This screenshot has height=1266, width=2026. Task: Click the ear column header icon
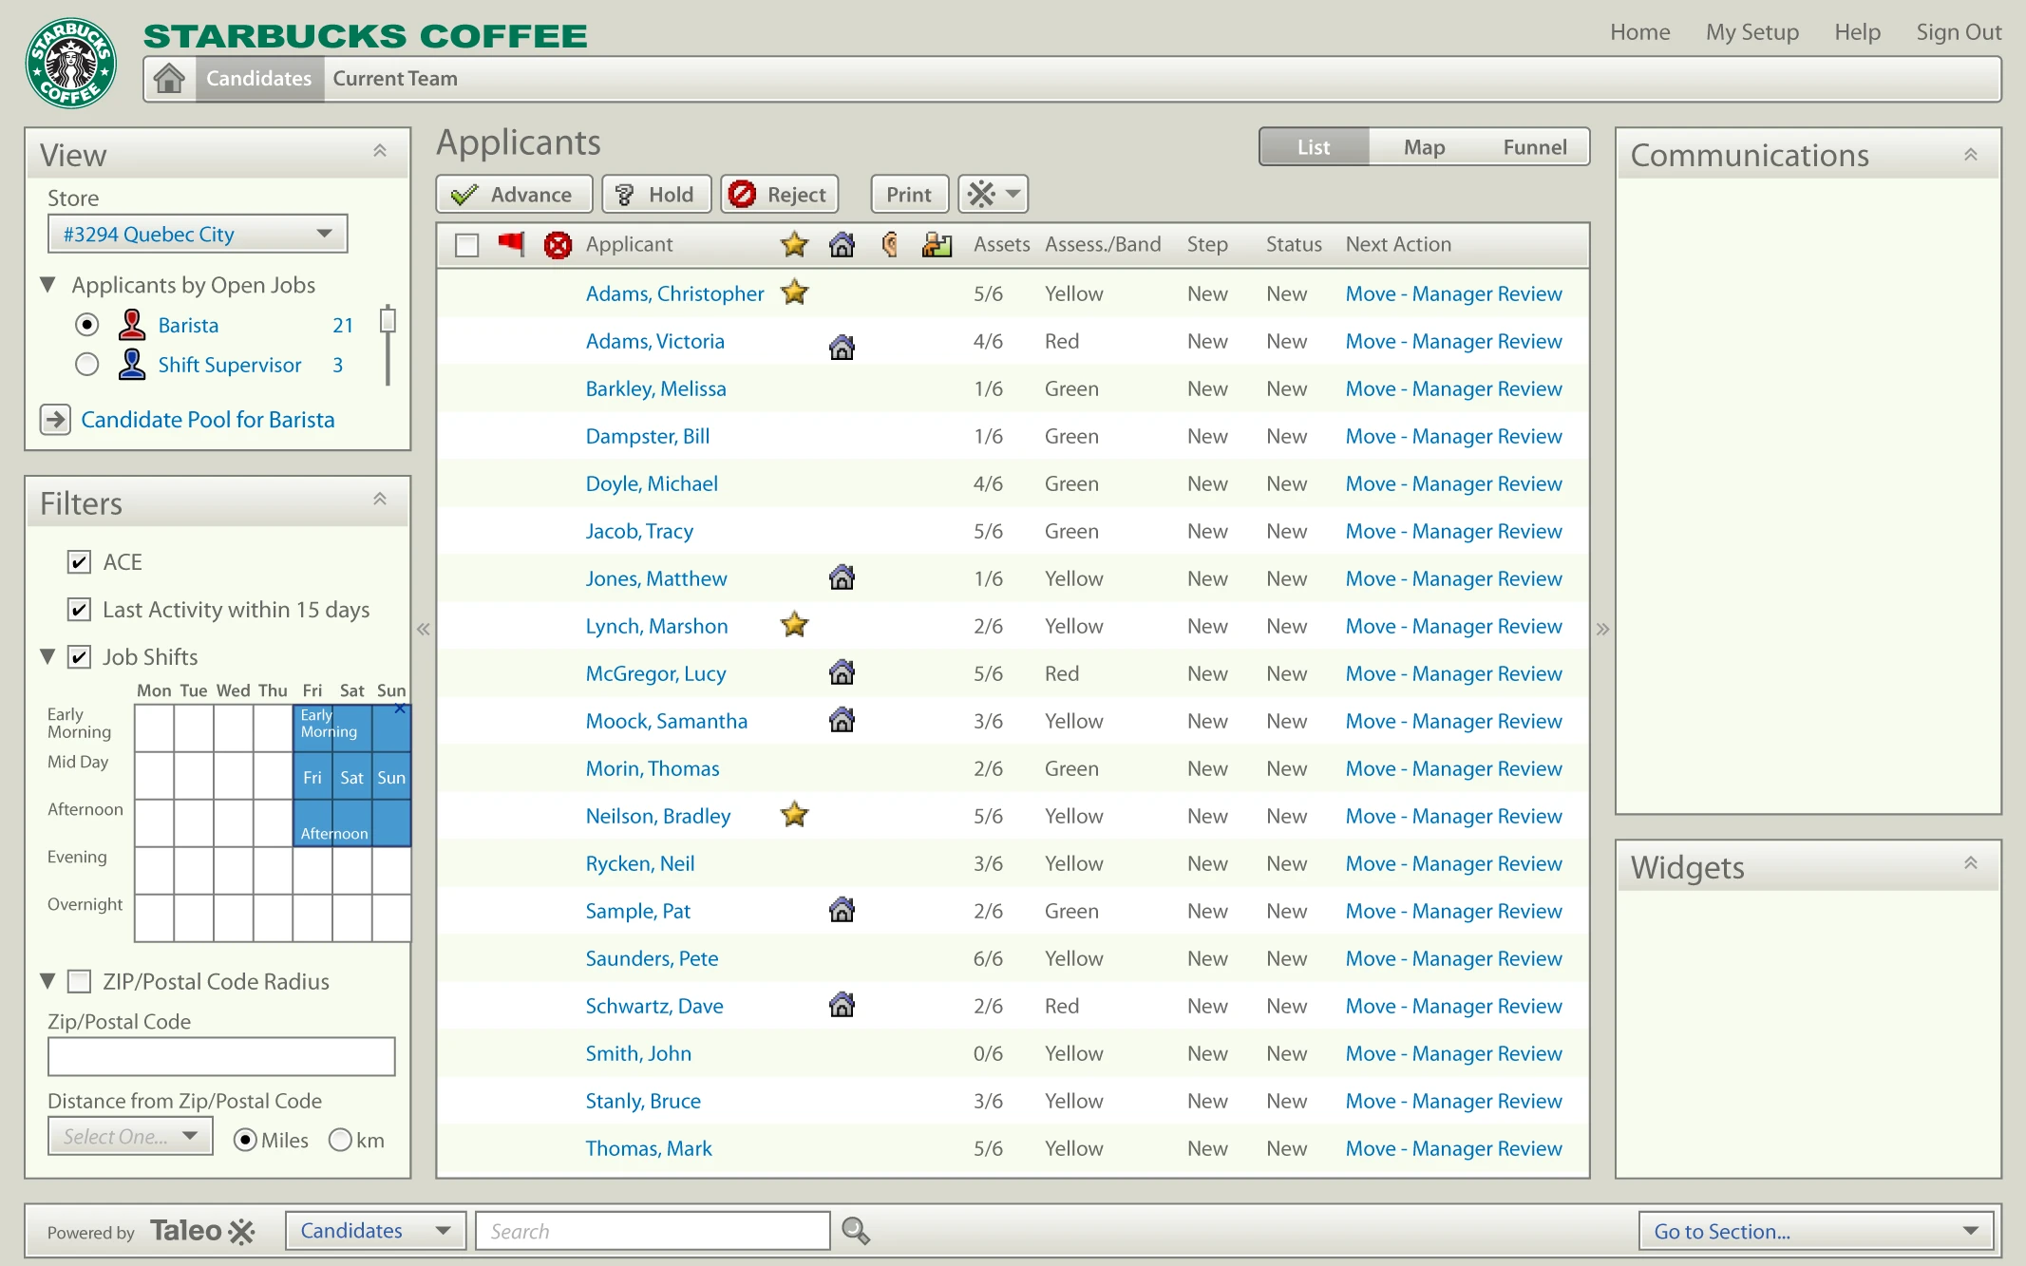point(890,245)
